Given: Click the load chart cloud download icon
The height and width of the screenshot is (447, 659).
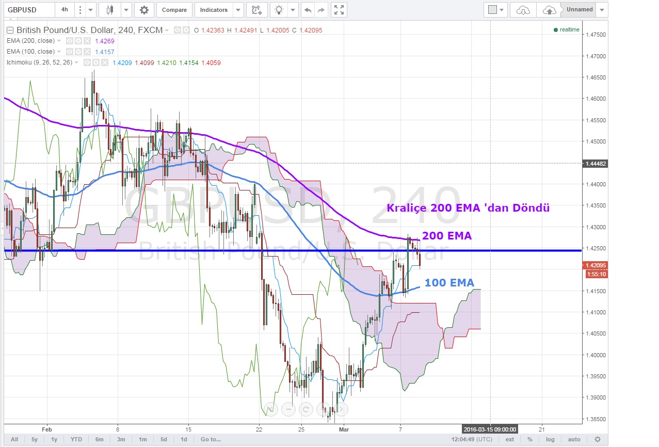Looking at the screenshot, I should point(523,10).
